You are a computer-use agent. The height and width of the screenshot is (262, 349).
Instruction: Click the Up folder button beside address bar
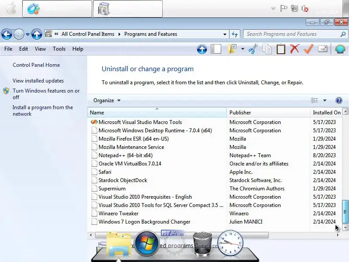click(37, 34)
